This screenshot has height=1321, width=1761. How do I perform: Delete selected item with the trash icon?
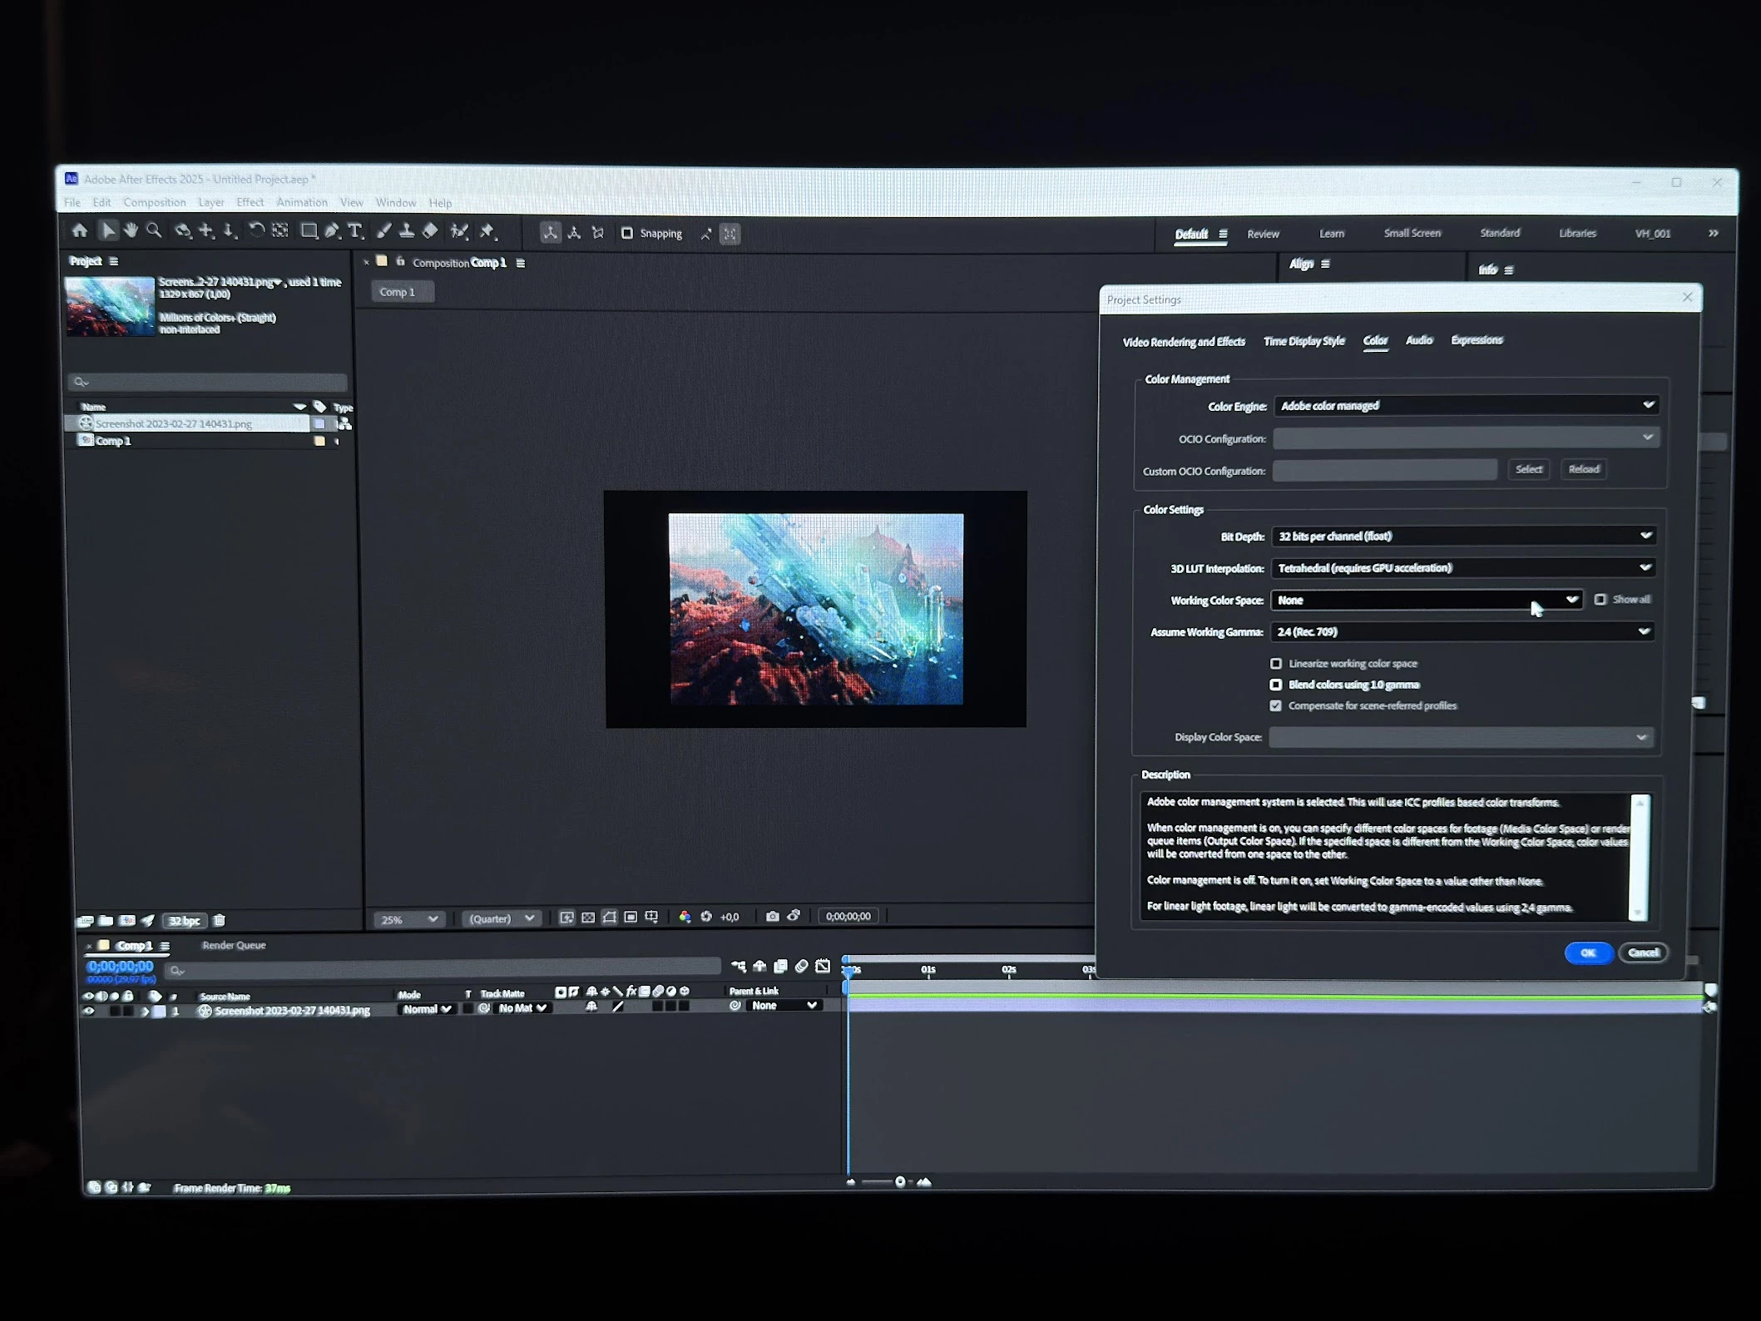click(220, 920)
